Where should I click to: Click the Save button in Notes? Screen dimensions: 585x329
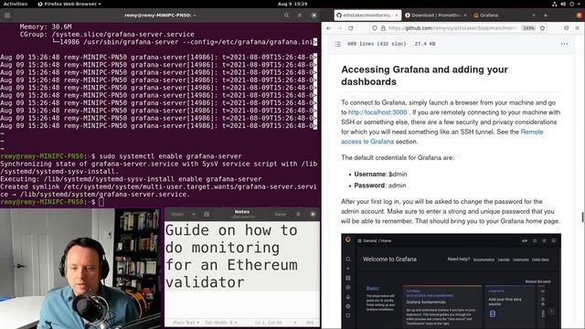(280, 214)
